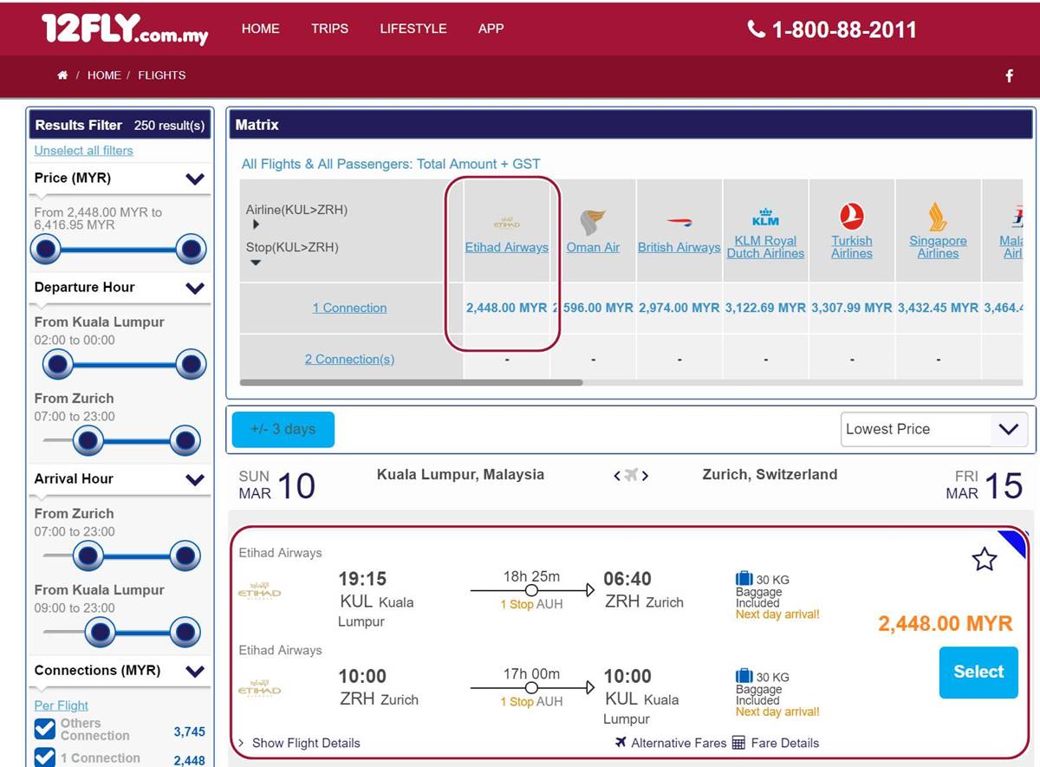The width and height of the screenshot is (1040, 767).
Task: Click the 18h 25m flight duration
Action: [x=531, y=576]
